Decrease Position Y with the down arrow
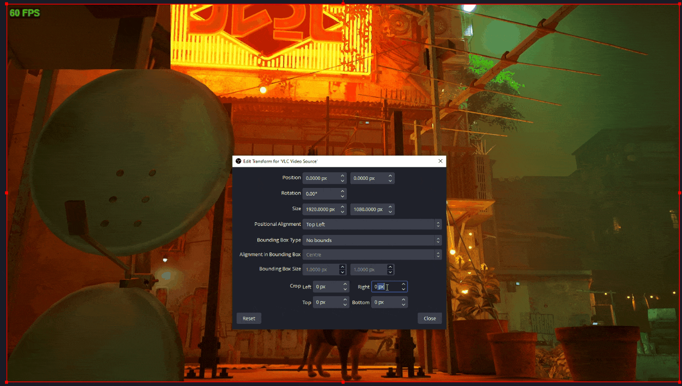Screen dimensions: 682x386 coord(390,181)
